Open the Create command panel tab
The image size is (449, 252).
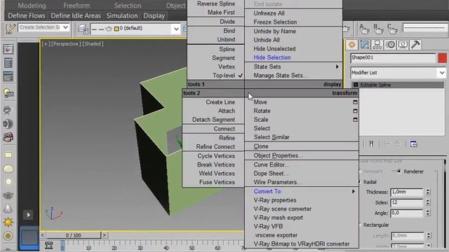coord(351,45)
